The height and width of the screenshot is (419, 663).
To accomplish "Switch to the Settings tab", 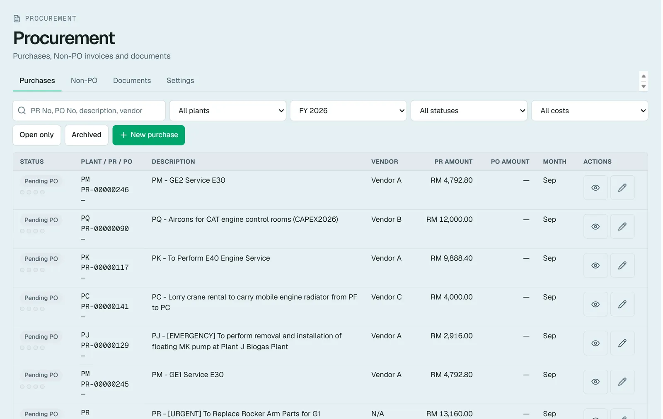I will coord(180,81).
